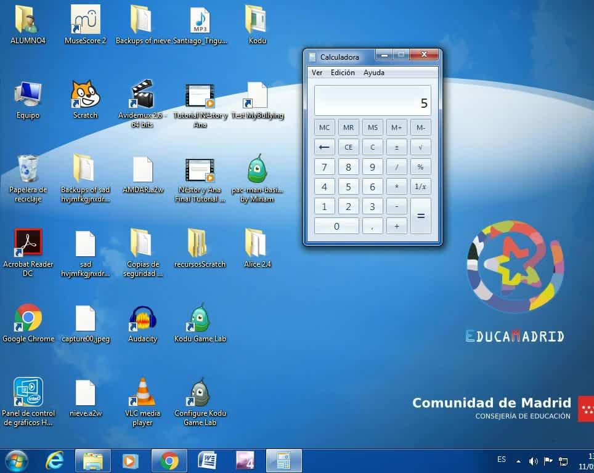Click the 1/x reciprocal button
The image size is (594, 473).
(420, 187)
